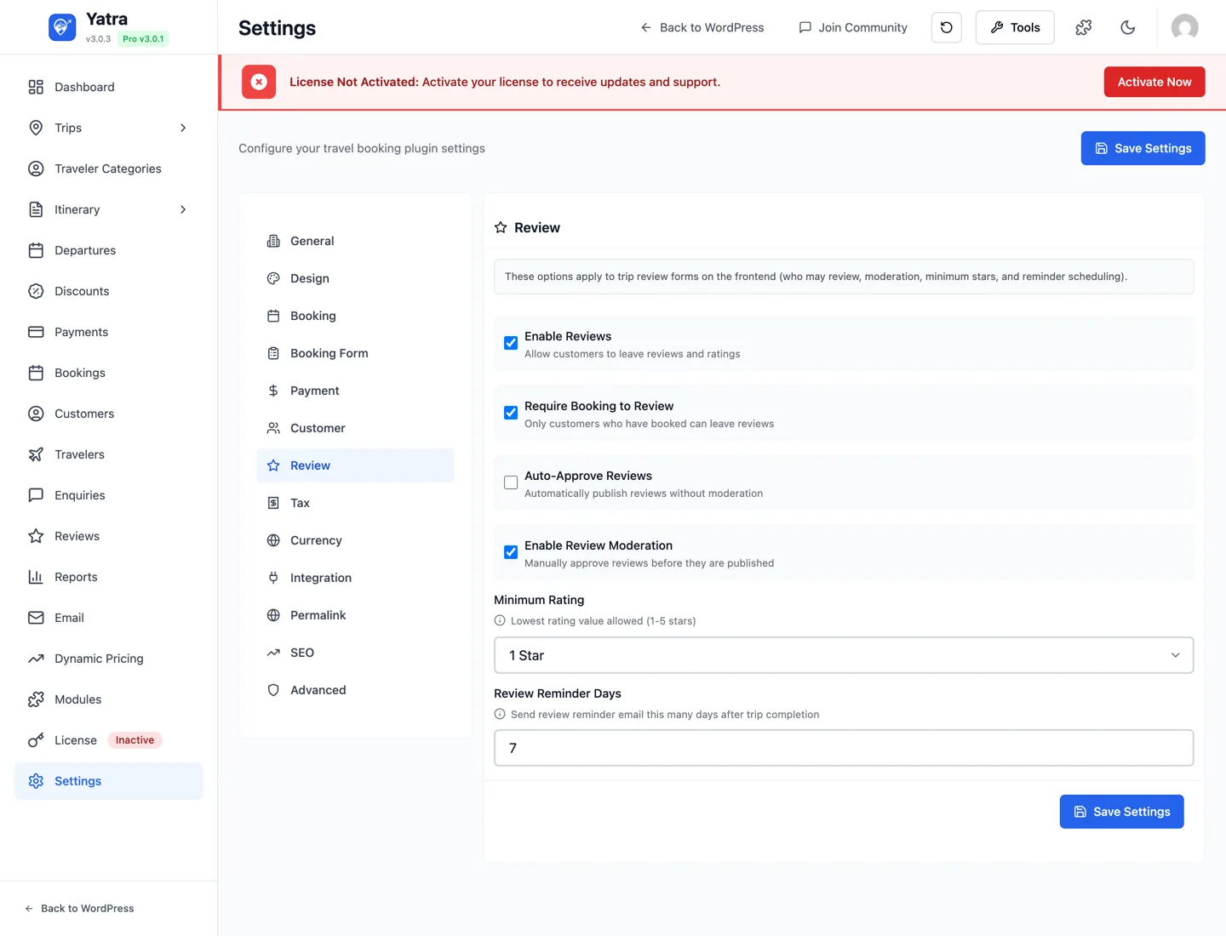Click the Yatra logo icon
The height and width of the screenshot is (936, 1226).
(x=62, y=27)
